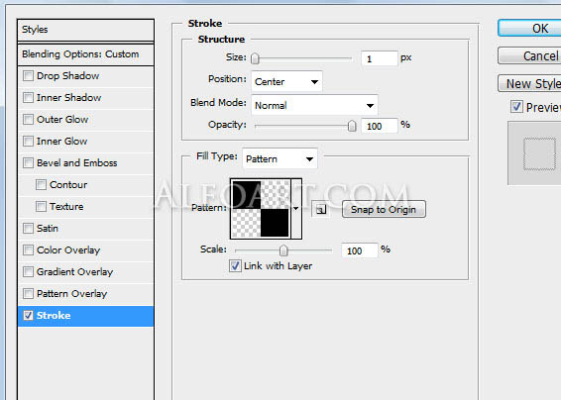Expand the Fill Type dropdown

280,158
